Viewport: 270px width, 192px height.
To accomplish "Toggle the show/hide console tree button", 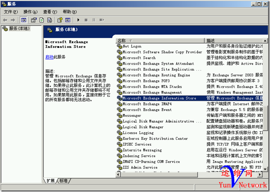I will point(24,20).
